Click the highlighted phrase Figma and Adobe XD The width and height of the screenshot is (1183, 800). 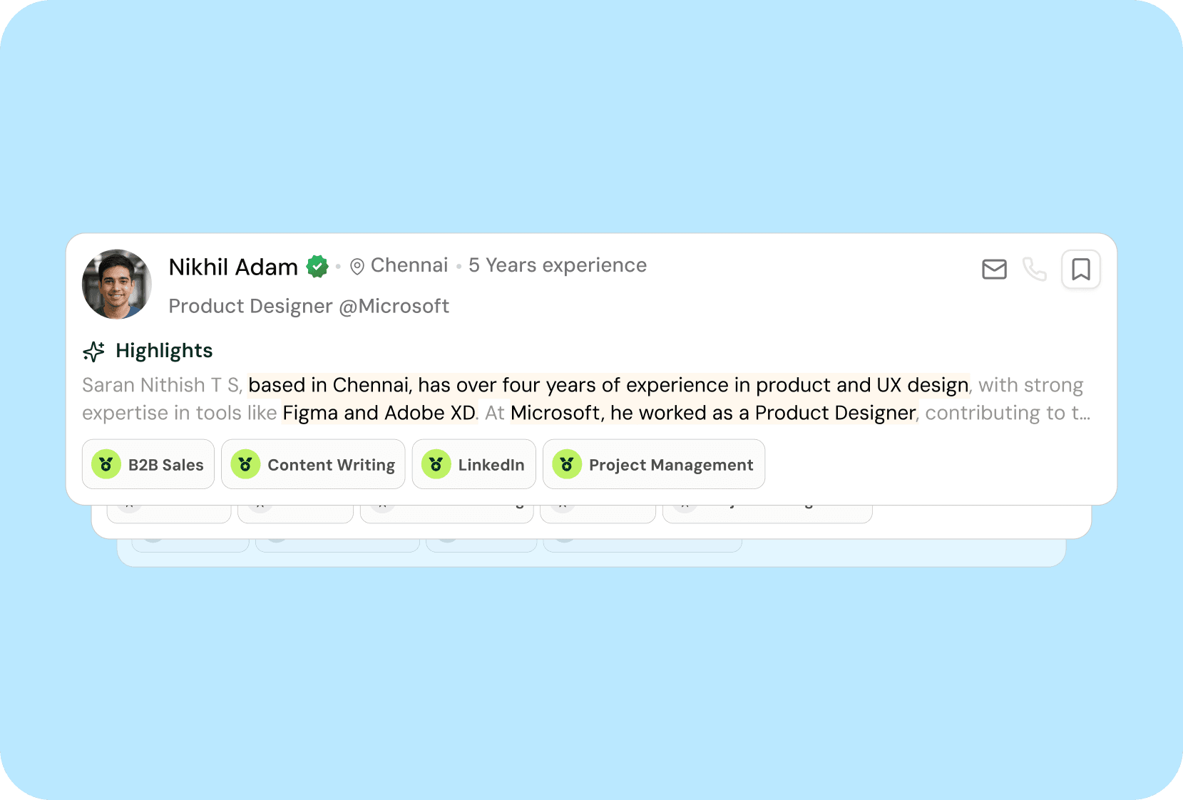379,414
